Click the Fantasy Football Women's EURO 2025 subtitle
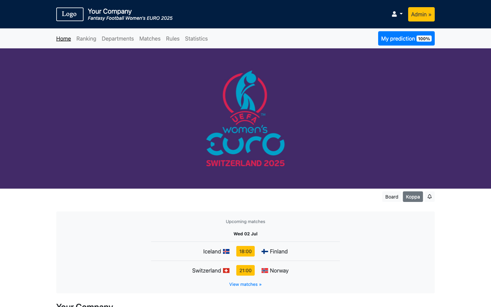The height and width of the screenshot is (307, 491). click(130, 18)
